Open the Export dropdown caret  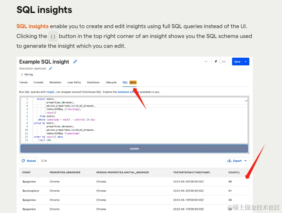[245, 161]
